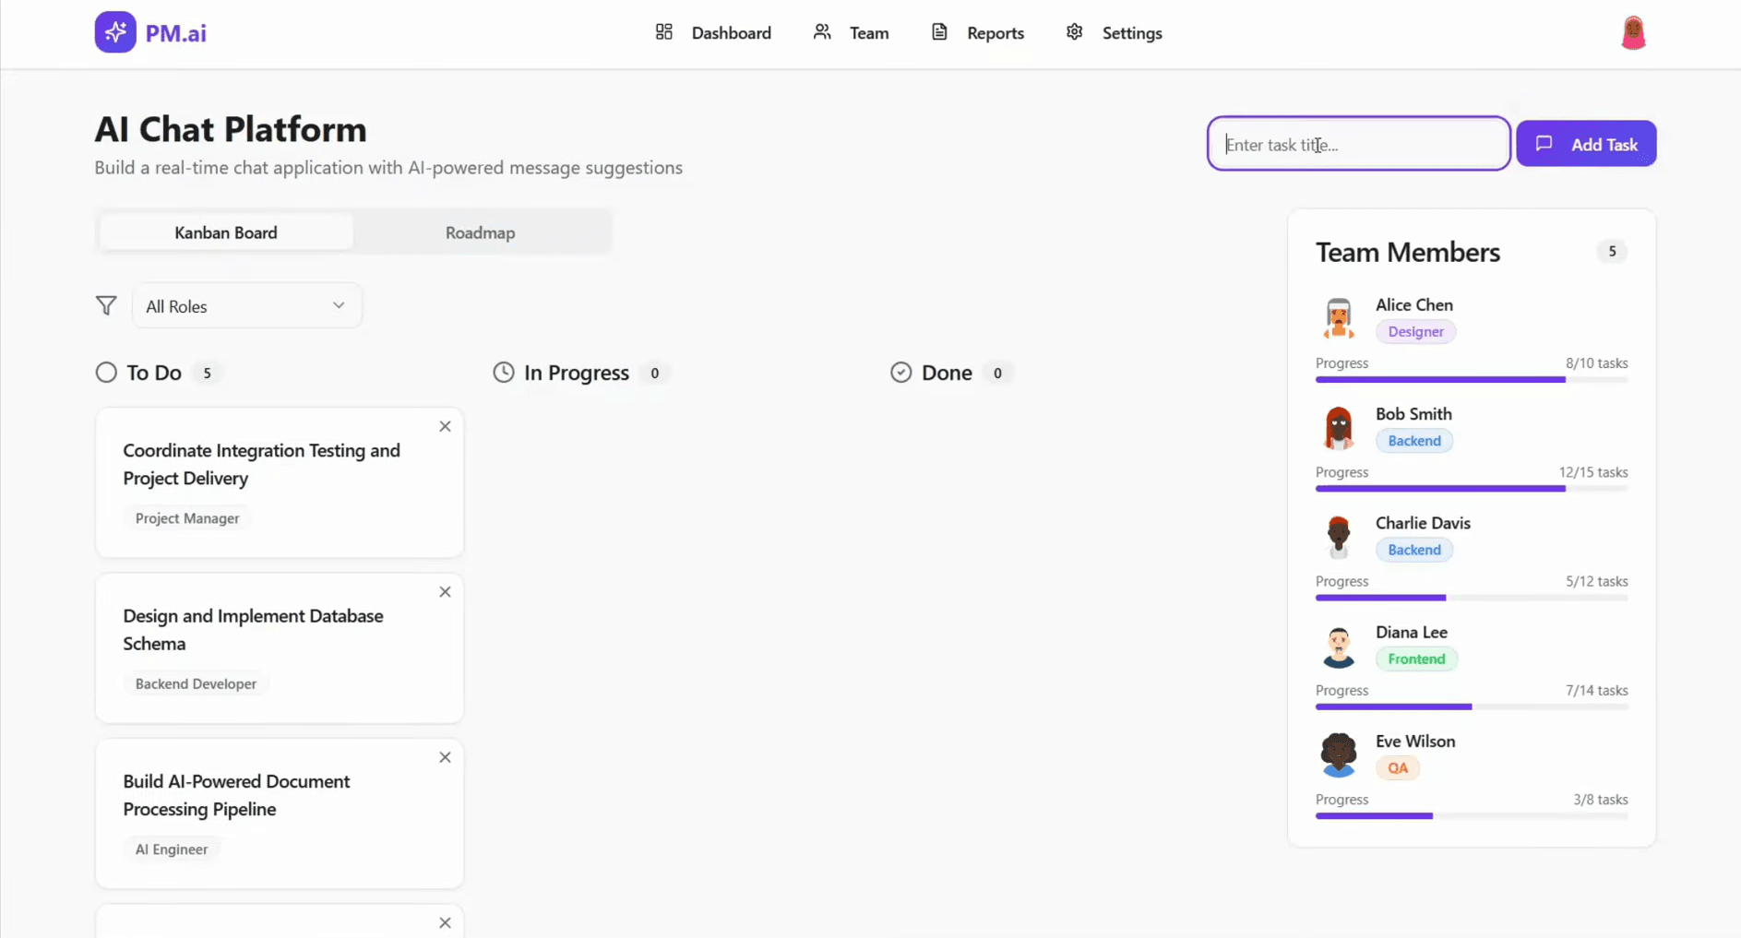Remove the Design and Implement Database Schema card
The height and width of the screenshot is (938, 1741).
pyautogui.click(x=445, y=592)
